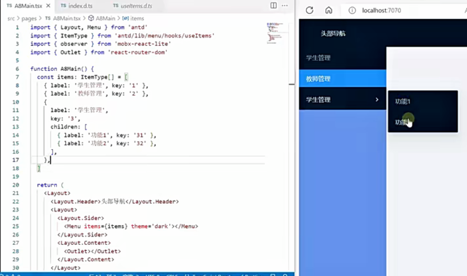This screenshot has width=467, height=276.
Task: Click the key: '3', line in code
Action: [66, 118]
